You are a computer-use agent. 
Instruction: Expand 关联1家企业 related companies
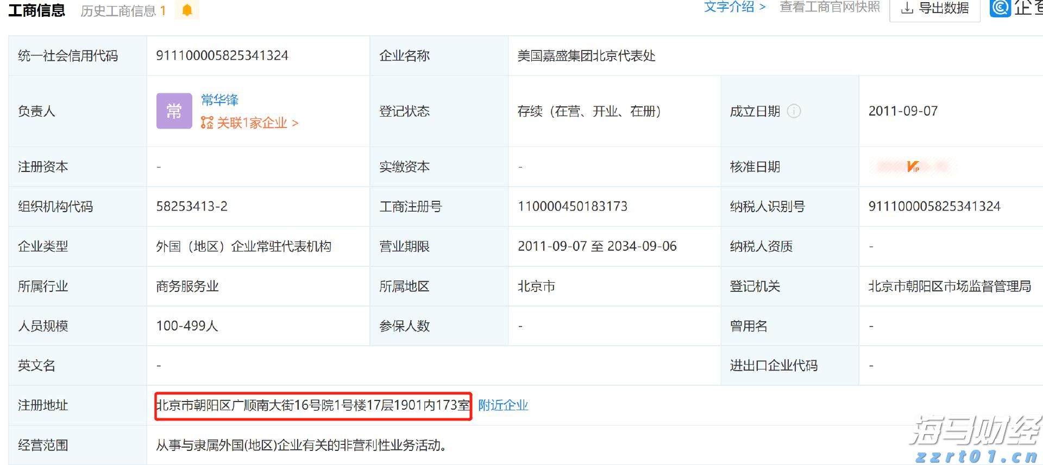coord(257,123)
